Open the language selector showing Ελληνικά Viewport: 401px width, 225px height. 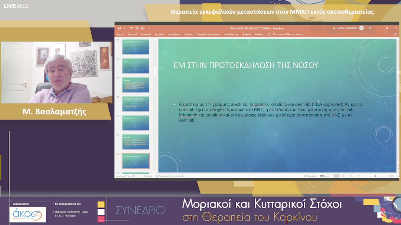pos(148,176)
